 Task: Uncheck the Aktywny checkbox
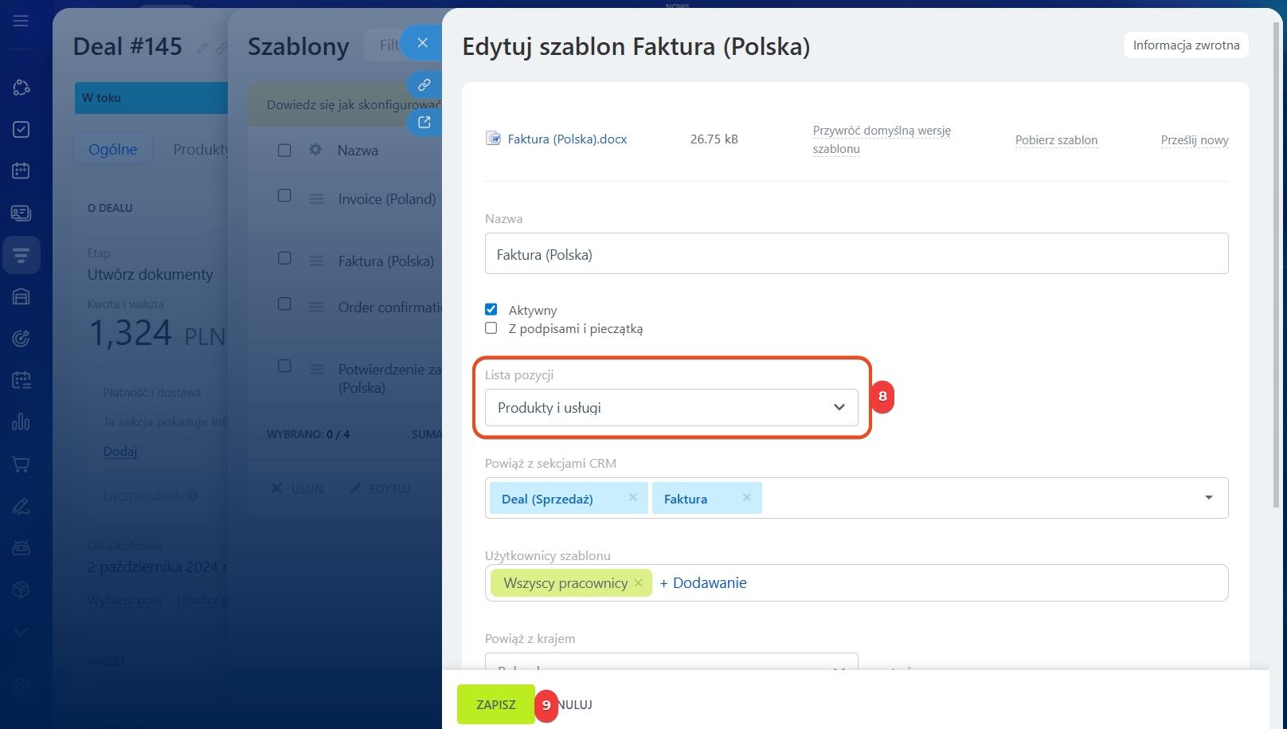[x=491, y=309]
